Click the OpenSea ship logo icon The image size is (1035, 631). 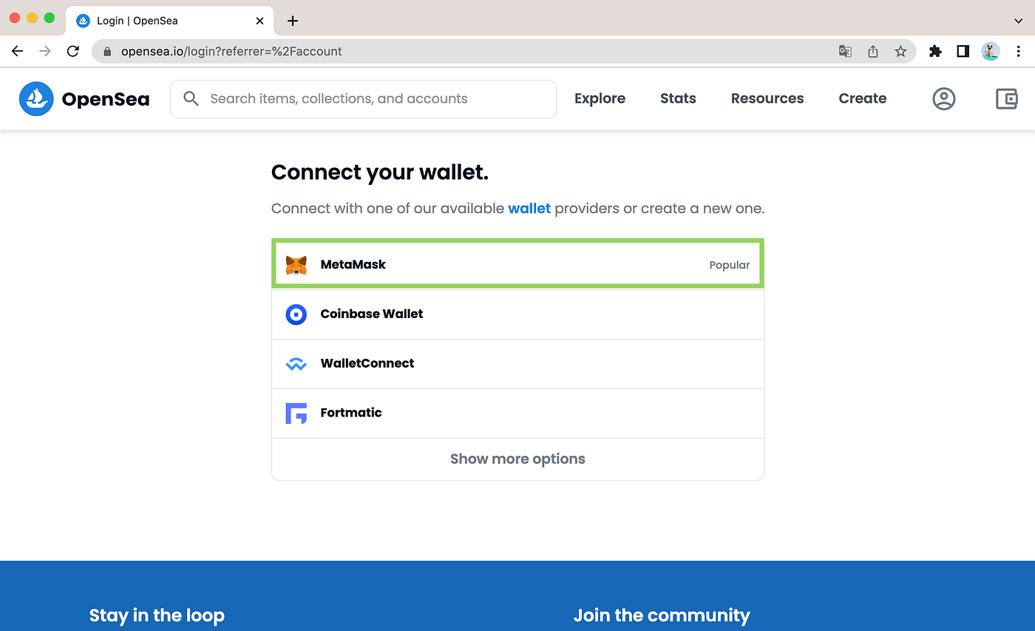coord(36,98)
